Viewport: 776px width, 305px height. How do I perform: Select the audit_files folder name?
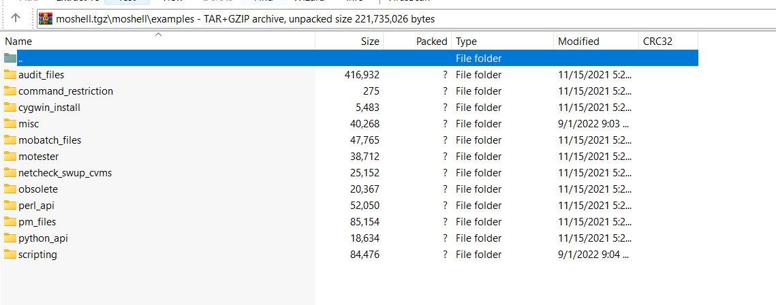[x=41, y=75]
